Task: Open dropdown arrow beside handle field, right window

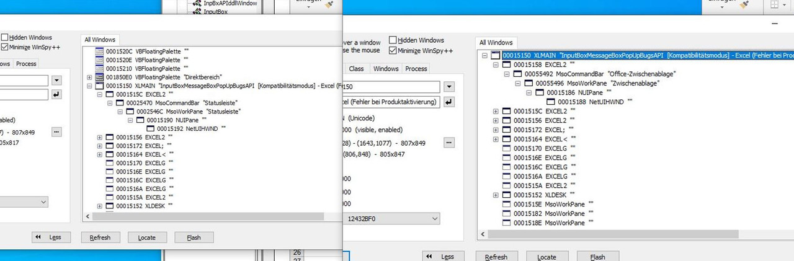Action: [x=450, y=87]
